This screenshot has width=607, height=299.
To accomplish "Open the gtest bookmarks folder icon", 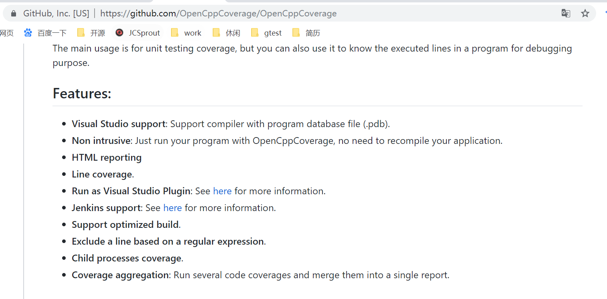I will (255, 32).
